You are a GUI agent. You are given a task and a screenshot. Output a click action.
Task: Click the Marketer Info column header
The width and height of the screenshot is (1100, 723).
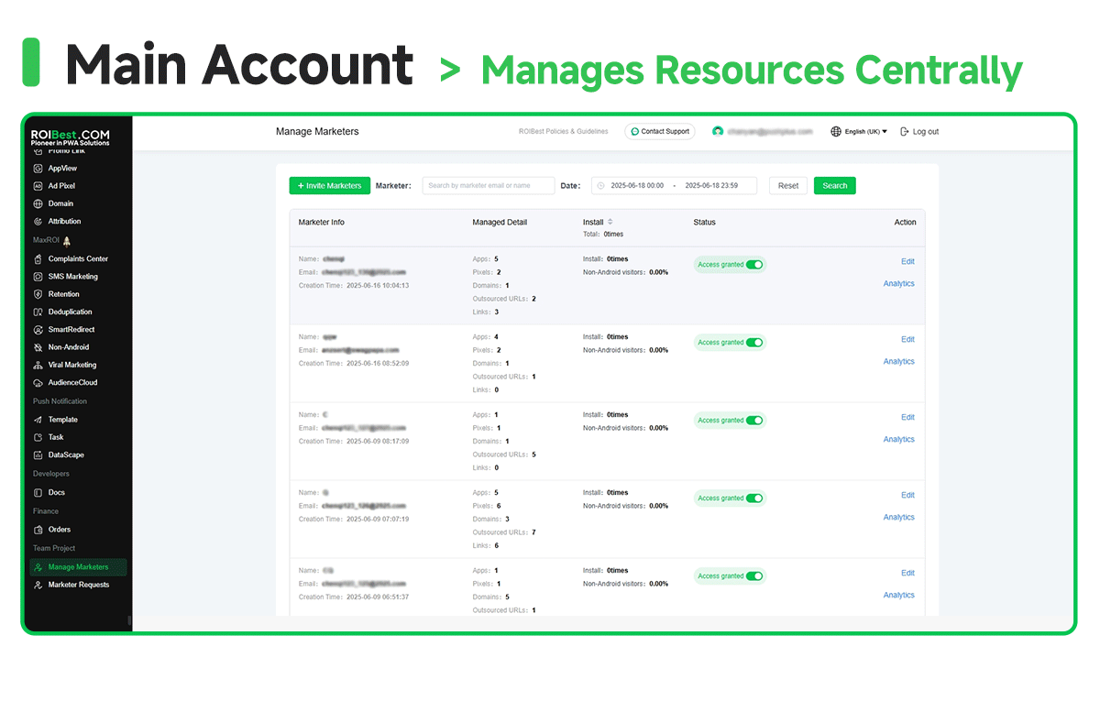pyautogui.click(x=322, y=223)
